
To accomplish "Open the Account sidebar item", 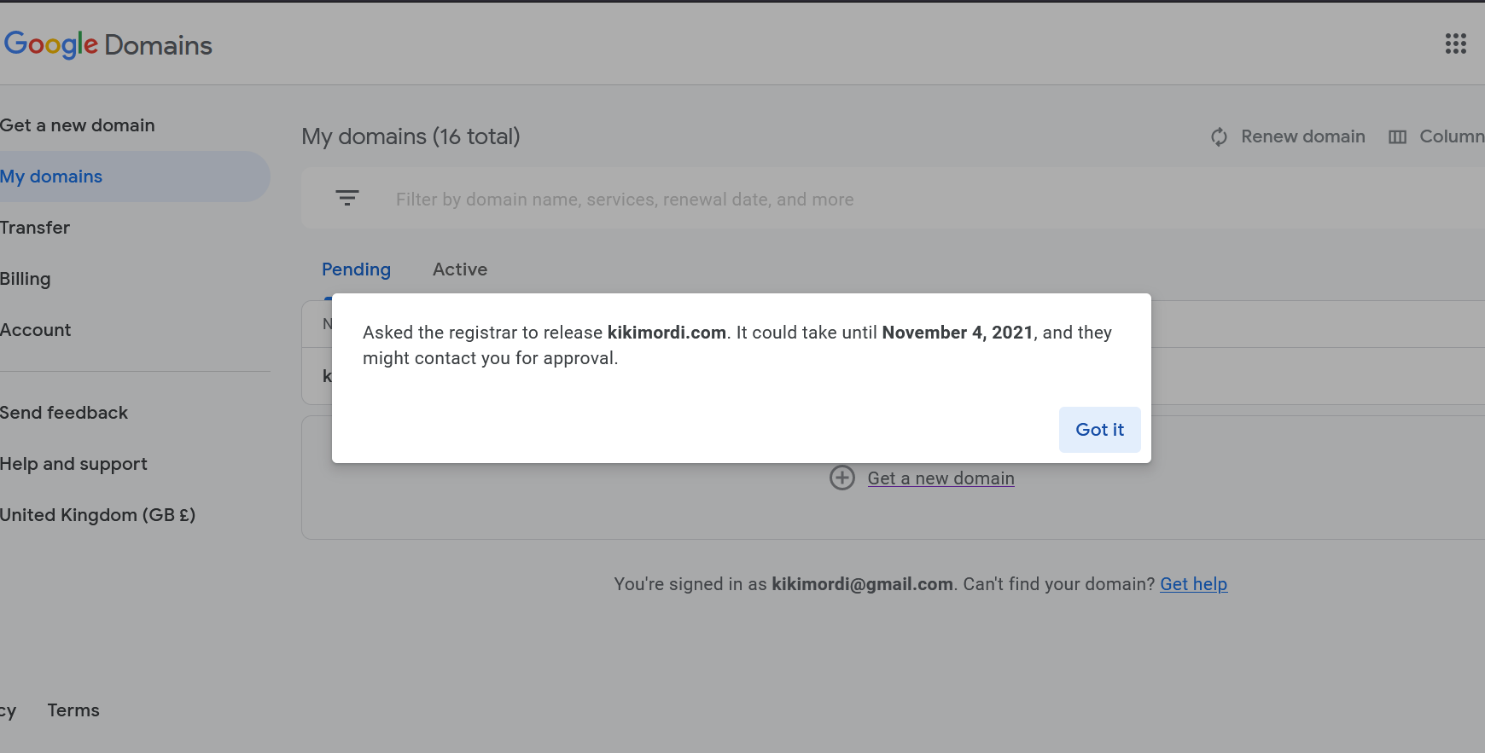I will coord(36,330).
